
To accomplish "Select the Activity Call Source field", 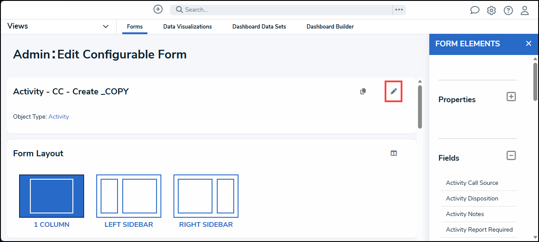I will pyautogui.click(x=472, y=183).
